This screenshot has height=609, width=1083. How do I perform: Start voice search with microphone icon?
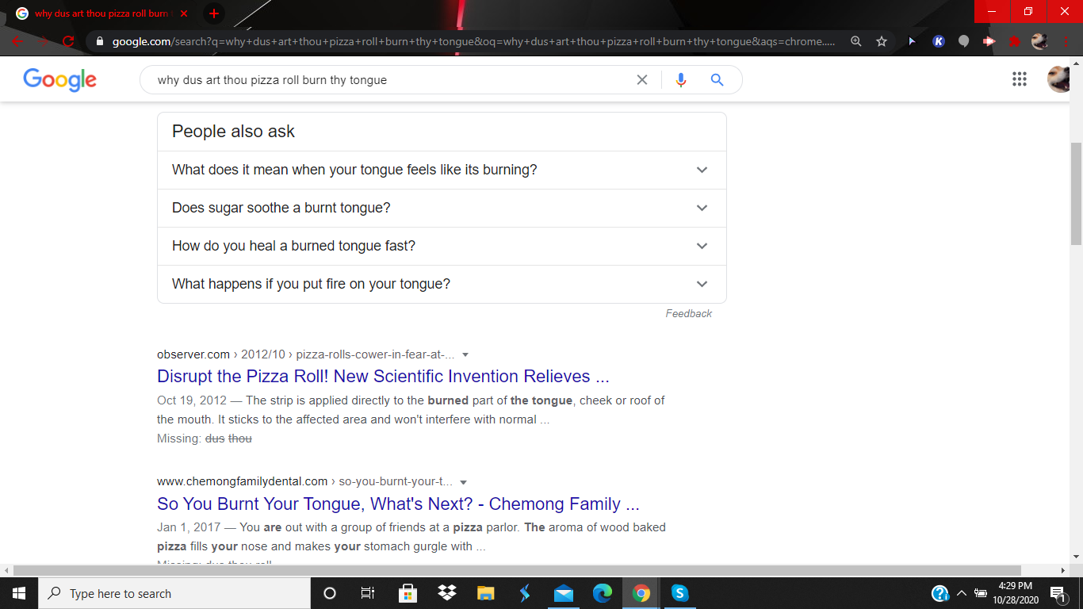tap(680, 80)
